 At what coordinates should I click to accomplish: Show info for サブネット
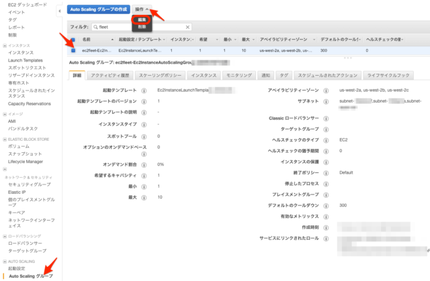point(326,101)
